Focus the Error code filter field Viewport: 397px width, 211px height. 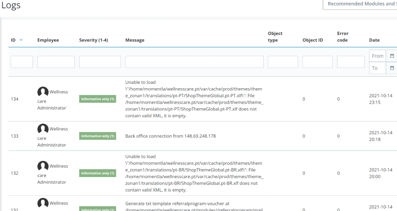pos(351,62)
